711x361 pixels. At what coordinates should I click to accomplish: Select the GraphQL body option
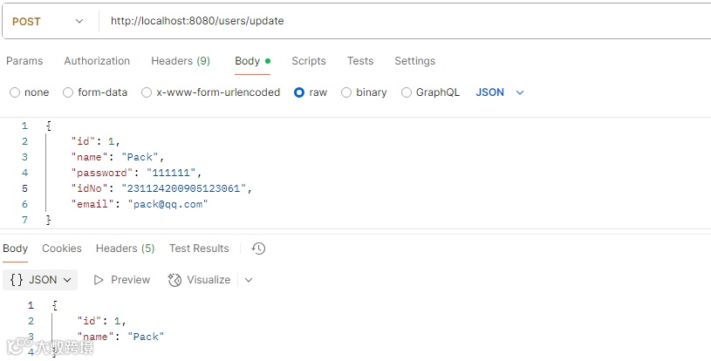[407, 92]
